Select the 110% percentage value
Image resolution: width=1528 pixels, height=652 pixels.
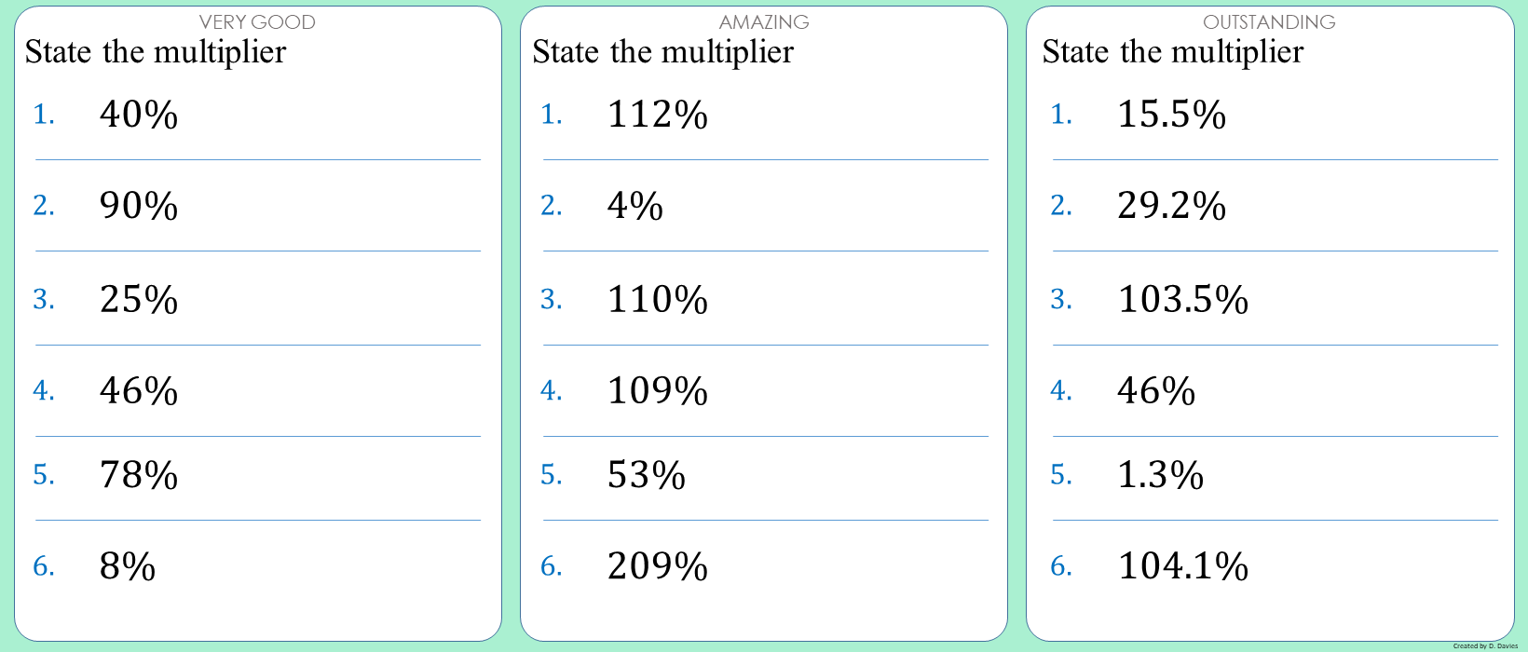[657, 300]
